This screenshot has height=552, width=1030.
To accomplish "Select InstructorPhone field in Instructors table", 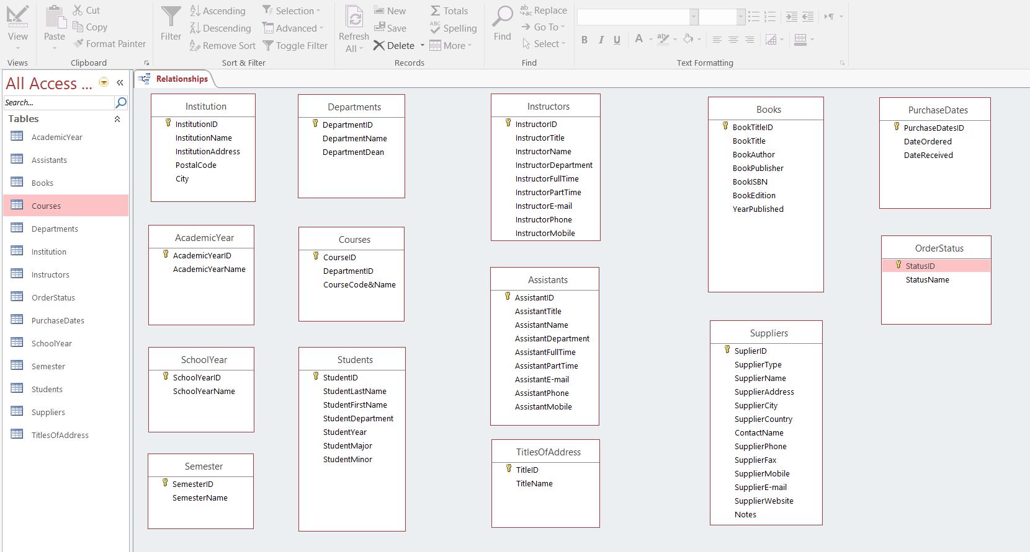I will click(544, 219).
